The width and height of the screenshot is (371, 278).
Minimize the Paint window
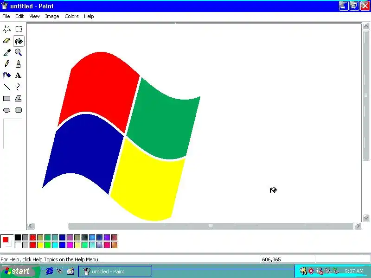[x=344, y=6]
